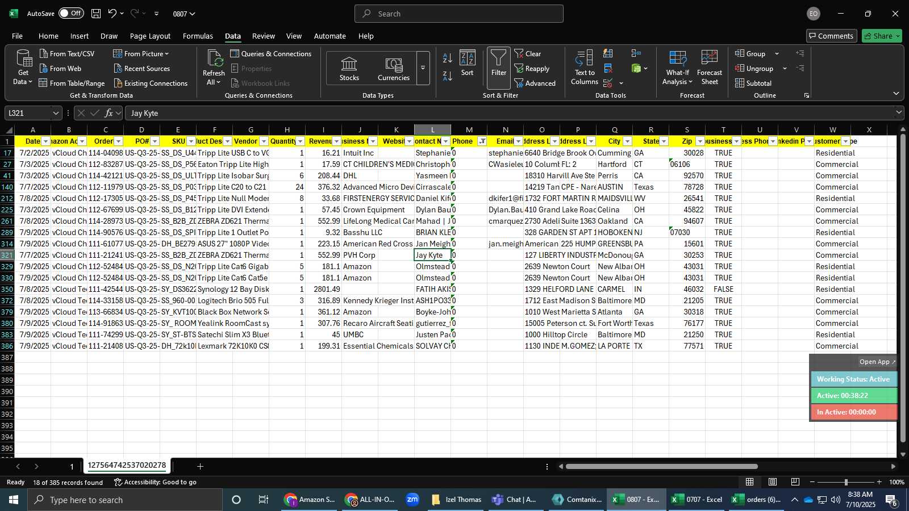This screenshot has height=511, width=909.
Task: Open the City column filter dropdown
Action: coord(628,141)
